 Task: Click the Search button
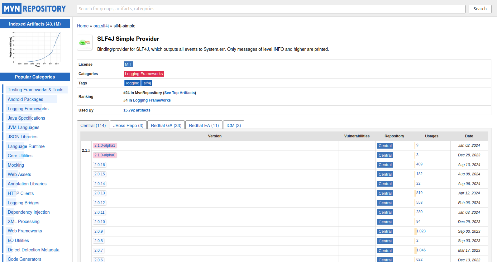tap(480, 9)
